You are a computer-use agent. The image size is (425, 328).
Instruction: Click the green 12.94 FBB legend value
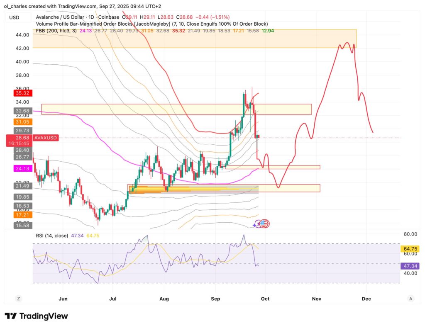[268, 31]
